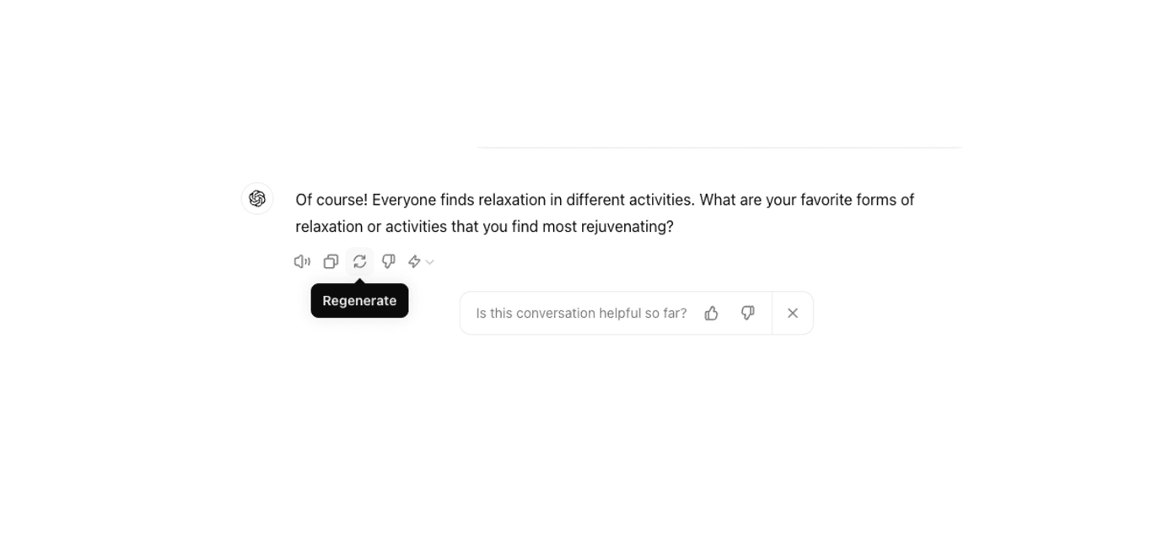Click the word 'Everyone' in the response
Screen dimensions: 1163x537
404,200
